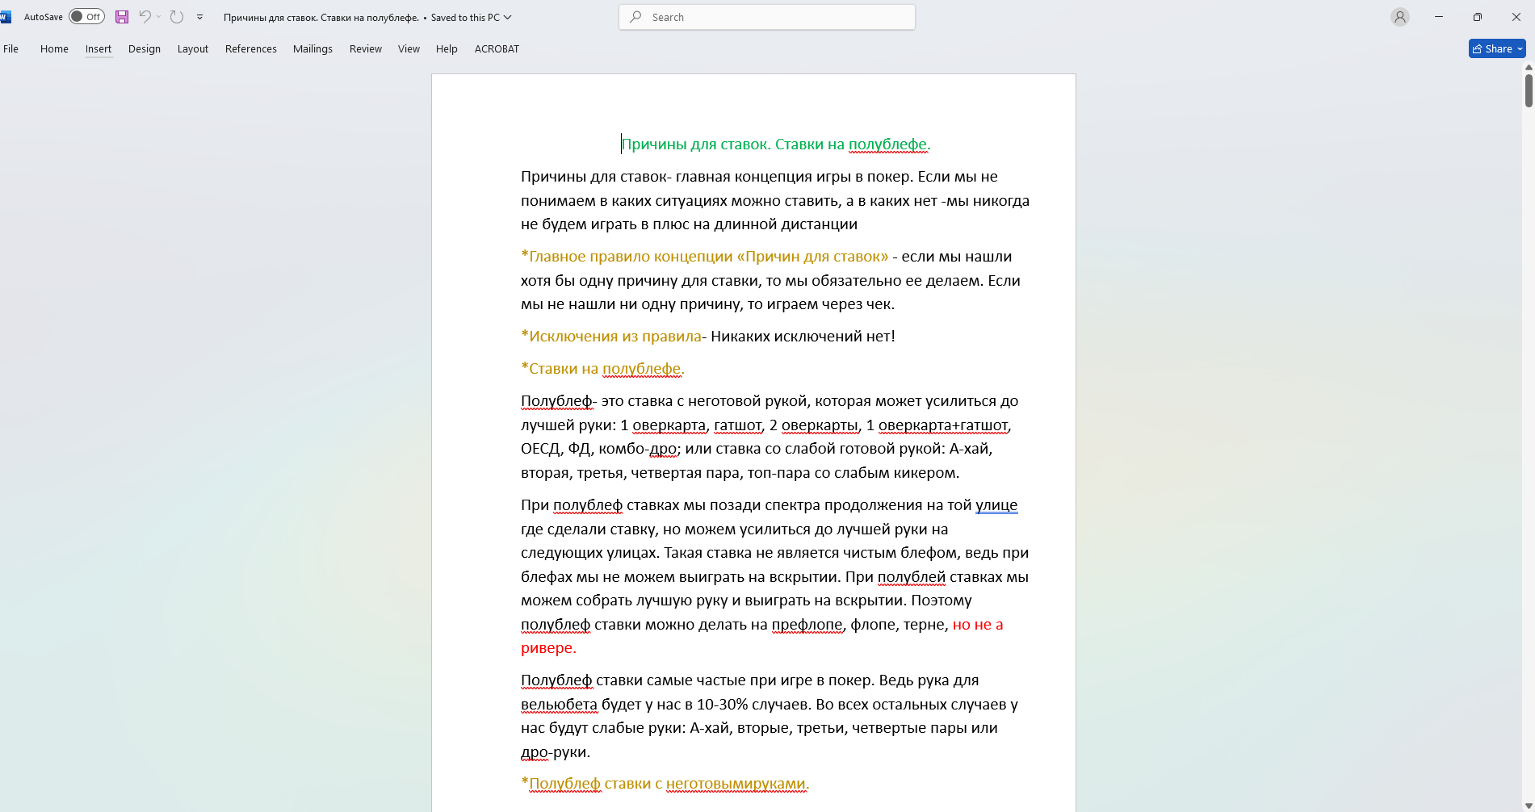Click the document title in the title bar
Image resolution: width=1535 pixels, height=812 pixels.
(x=321, y=17)
